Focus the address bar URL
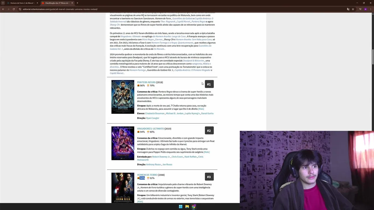 click(x=60, y=9)
